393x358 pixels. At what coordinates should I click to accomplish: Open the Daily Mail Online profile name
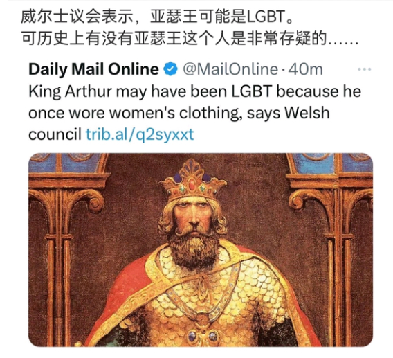[x=93, y=69]
